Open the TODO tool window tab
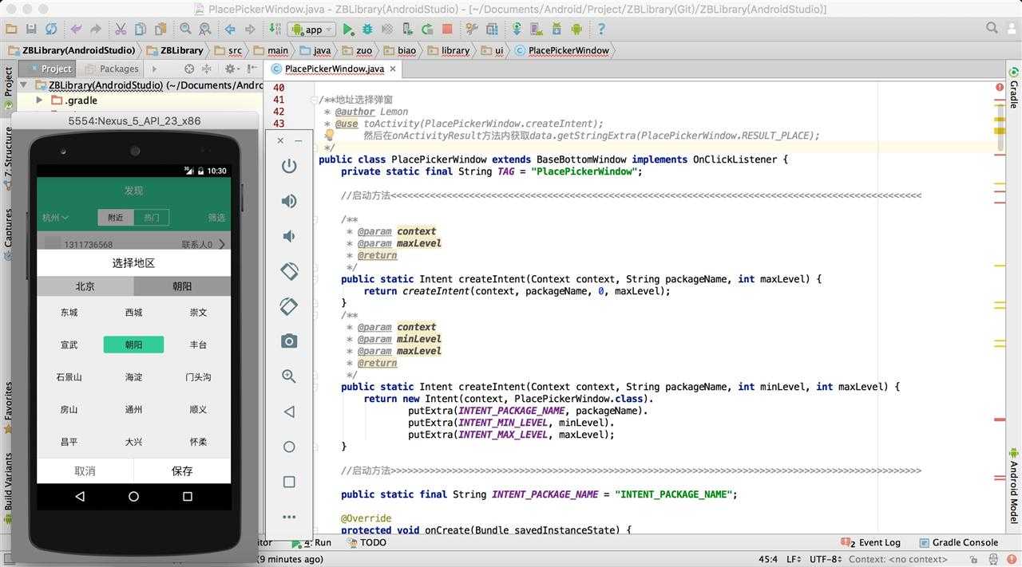Image resolution: width=1022 pixels, height=567 pixels. (366, 542)
